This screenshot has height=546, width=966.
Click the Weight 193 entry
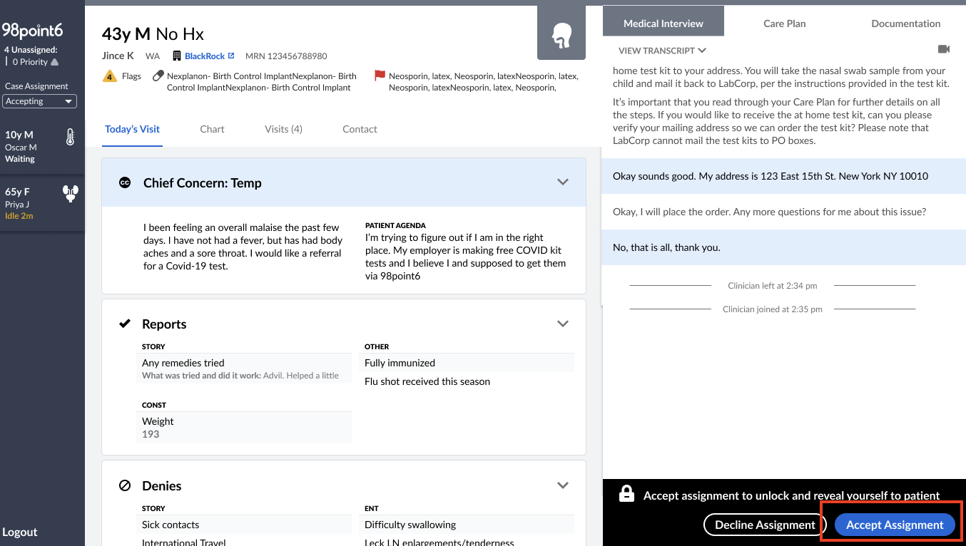coord(244,427)
